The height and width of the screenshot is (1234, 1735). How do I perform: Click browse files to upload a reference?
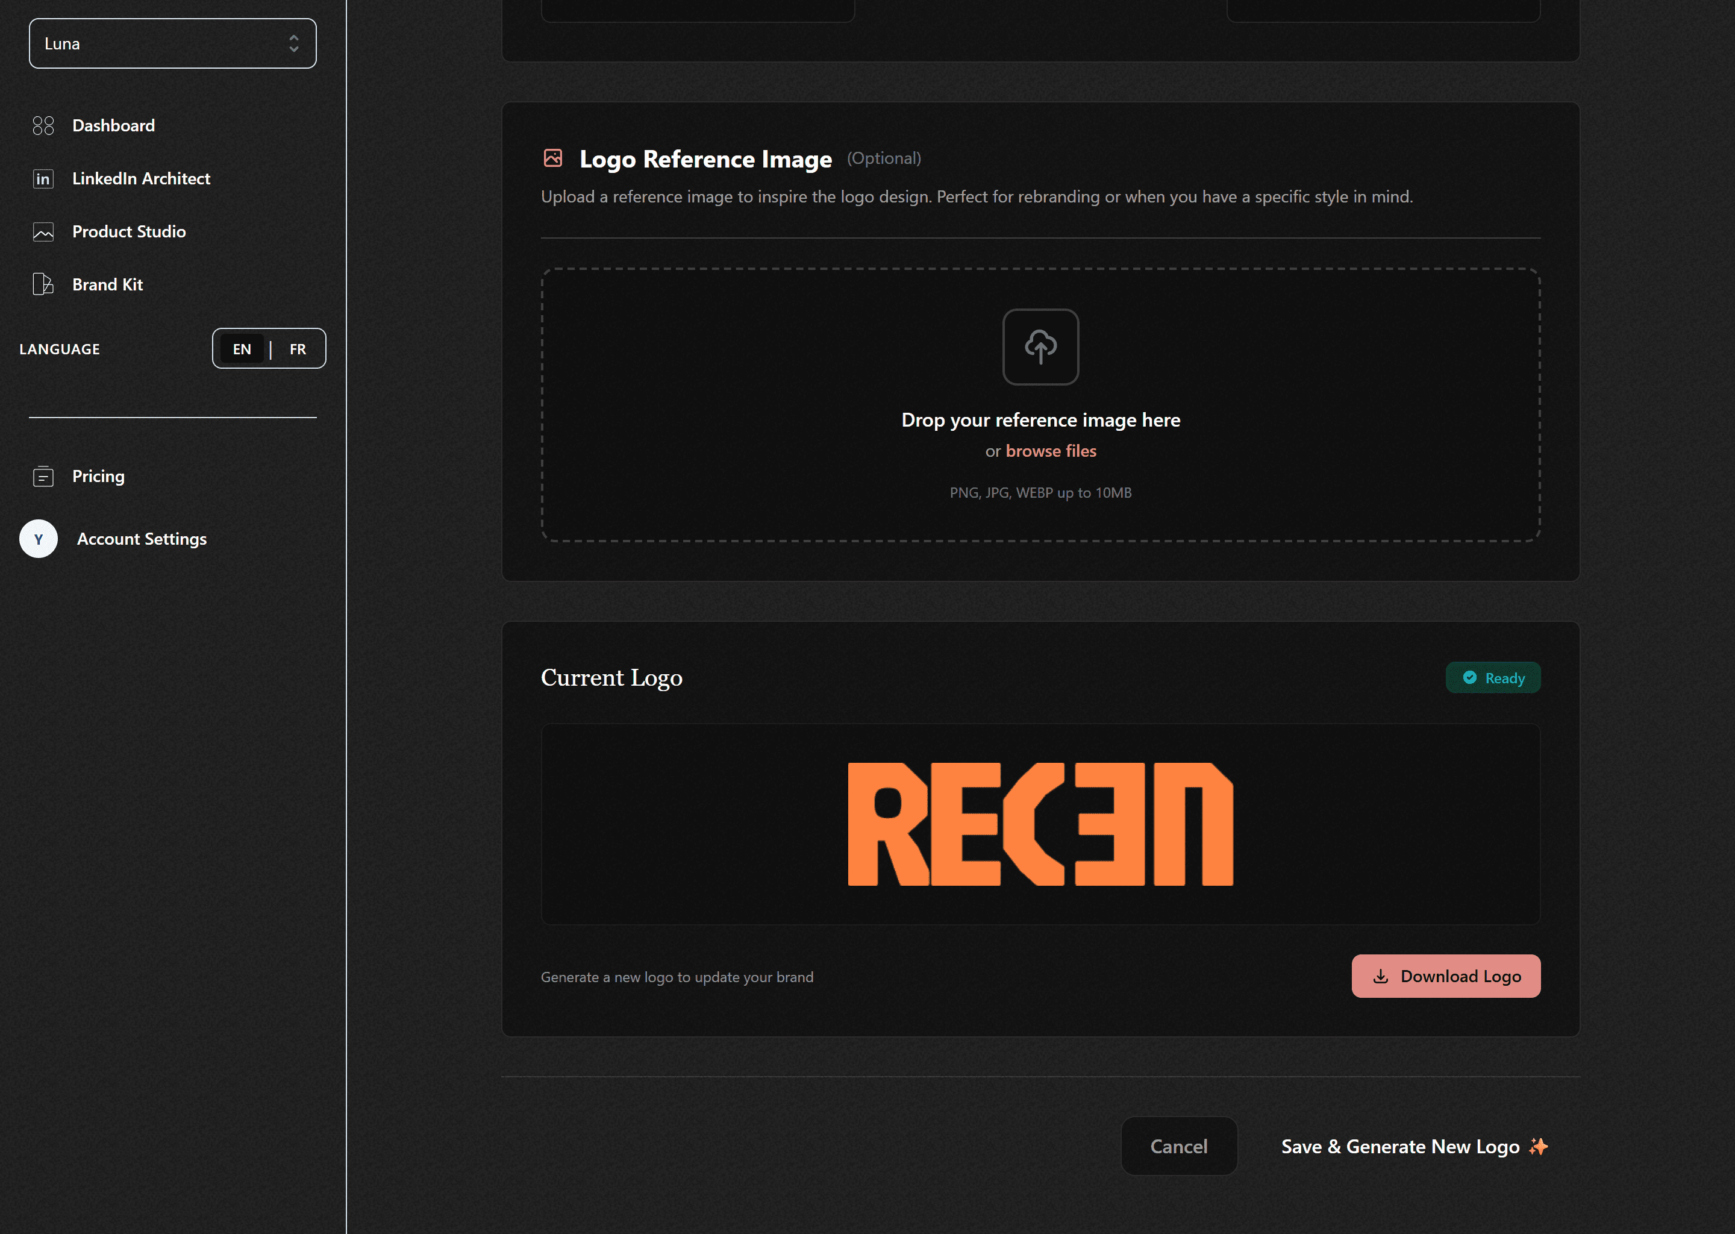tap(1051, 450)
